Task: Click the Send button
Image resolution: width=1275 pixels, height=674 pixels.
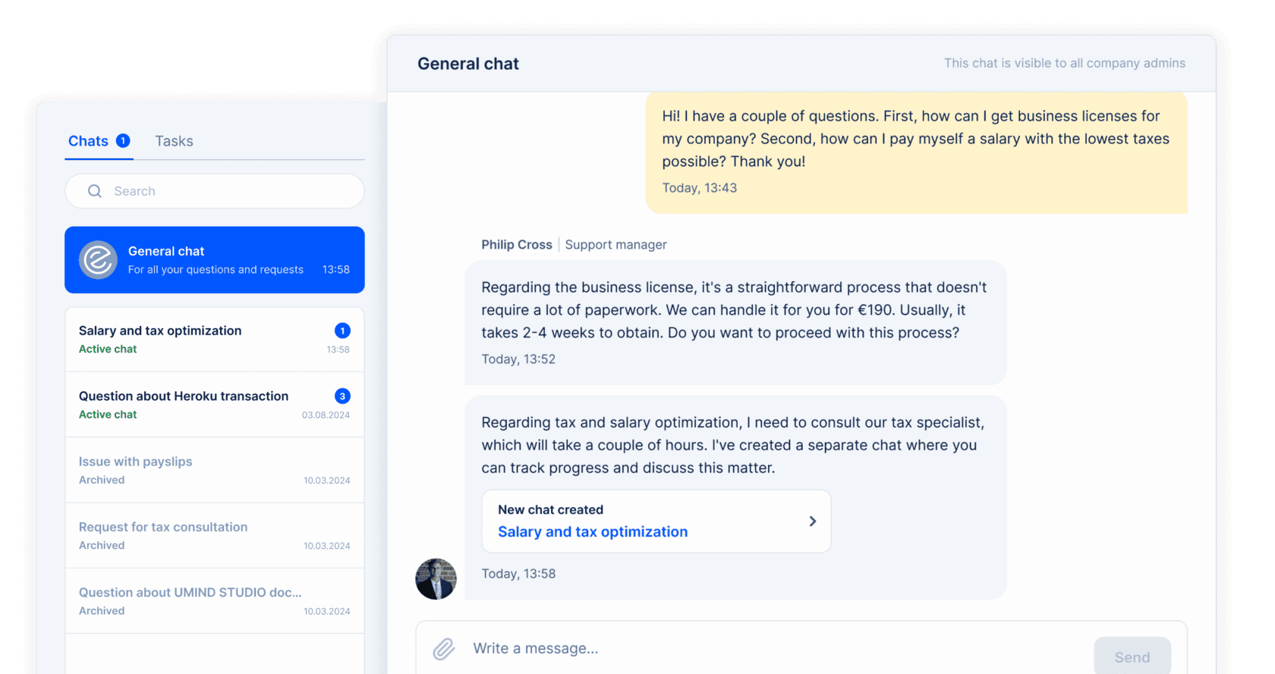Action: pos(1132,656)
